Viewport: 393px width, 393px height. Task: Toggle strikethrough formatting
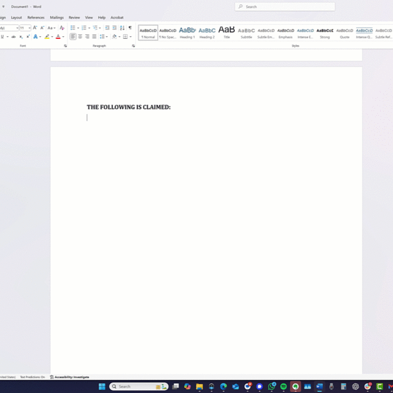13,37
